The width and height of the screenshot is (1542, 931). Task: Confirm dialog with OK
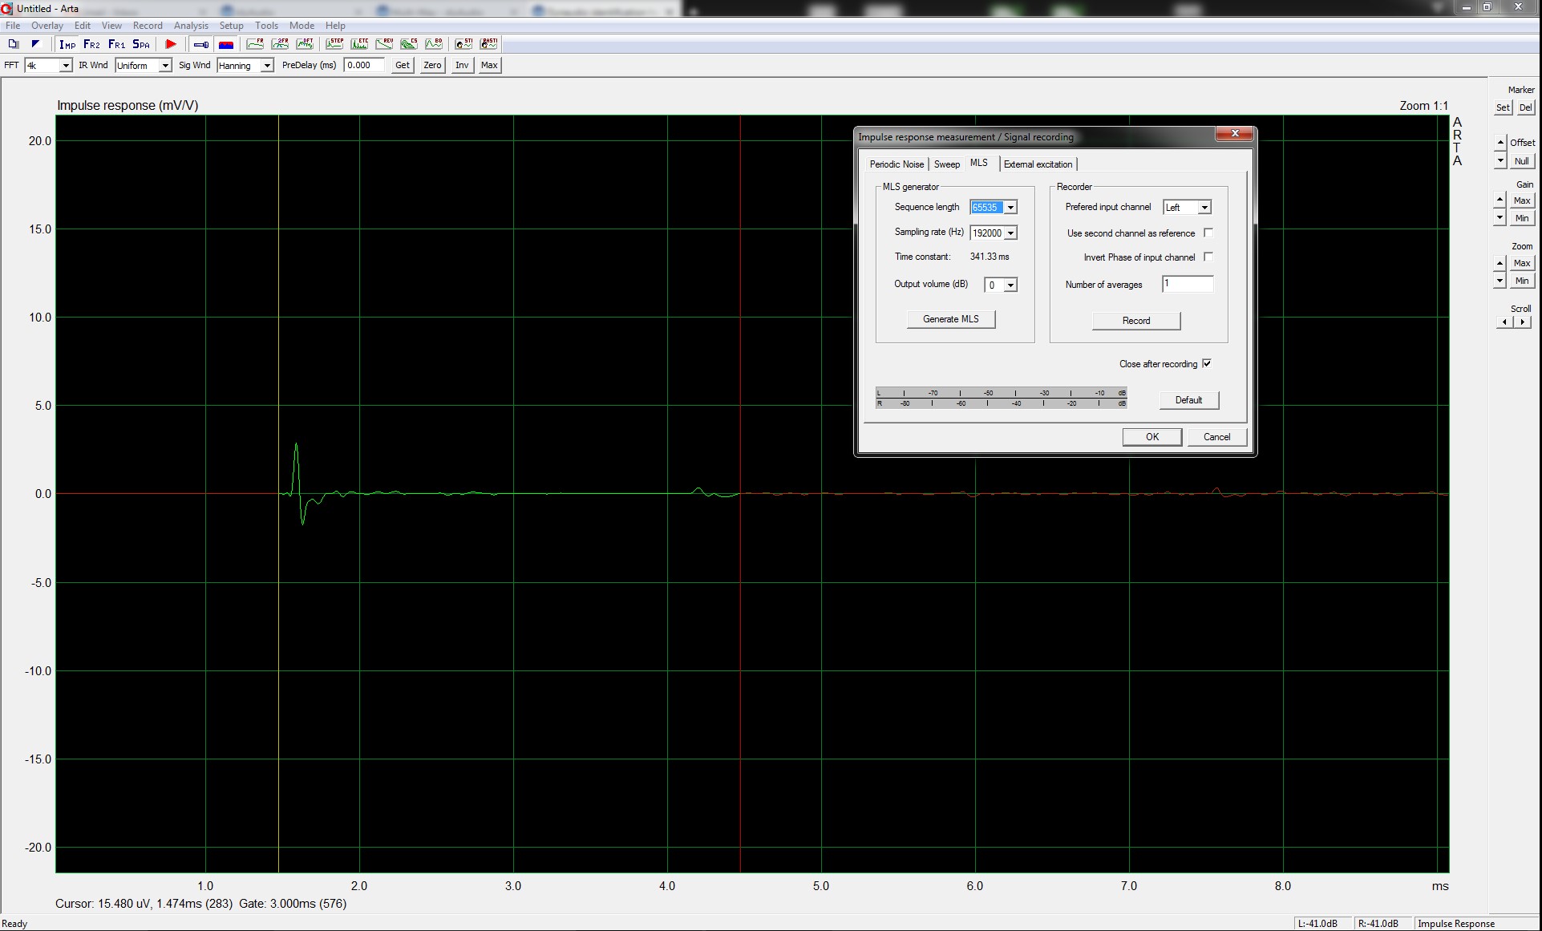coord(1152,437)
